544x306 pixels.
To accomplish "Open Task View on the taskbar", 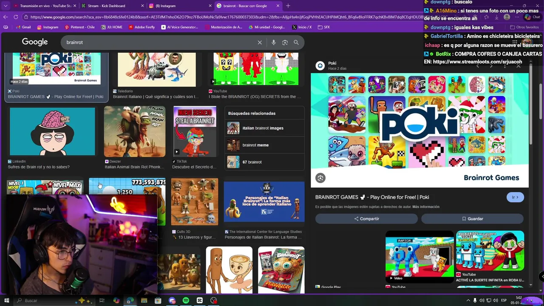I will pyautogui.click(x=102, y=300).
